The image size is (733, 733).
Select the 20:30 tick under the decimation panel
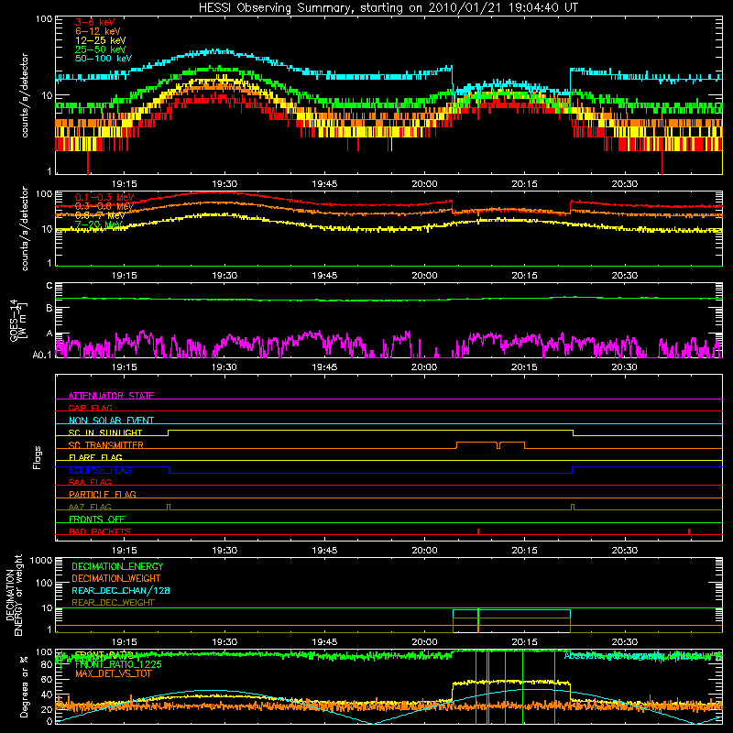click(x=625, y=642)
